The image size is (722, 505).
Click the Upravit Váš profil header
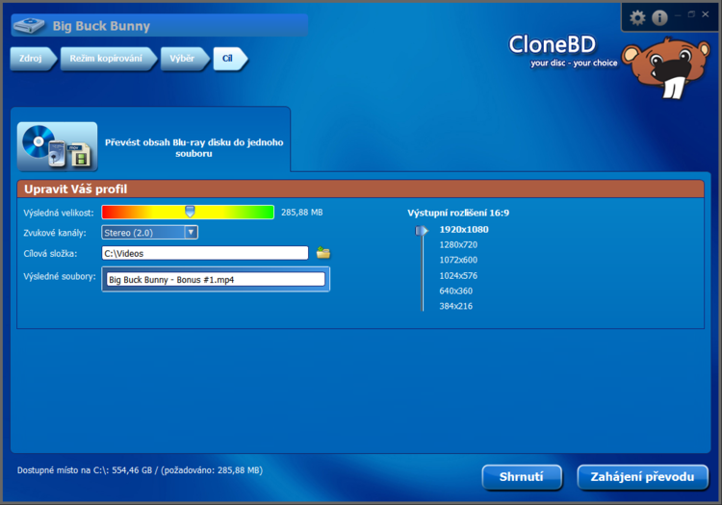tap(361, 189)
